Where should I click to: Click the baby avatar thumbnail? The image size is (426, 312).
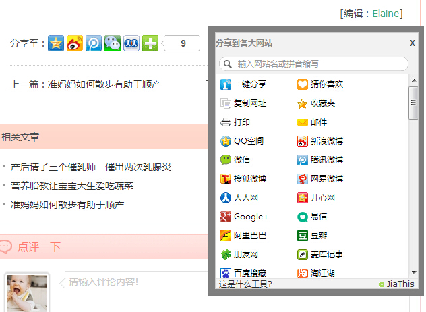pos(27,292)
